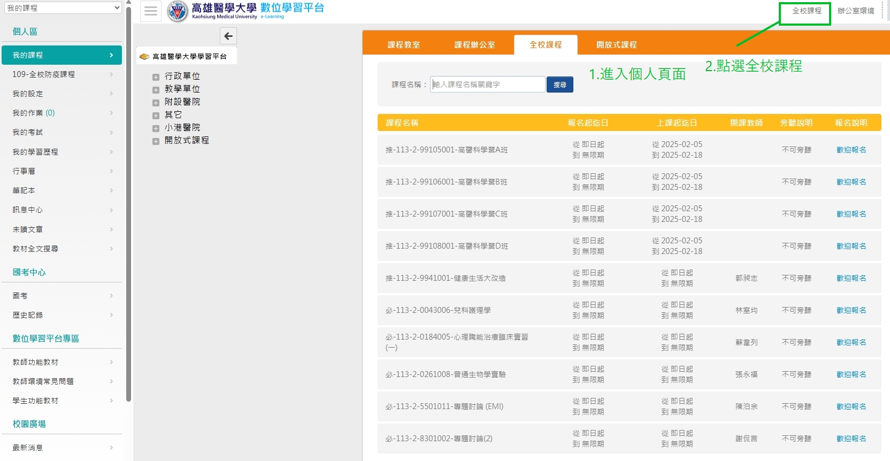Click the back arrow button
This screenshot has height=461, width=890.
(228, 36)
